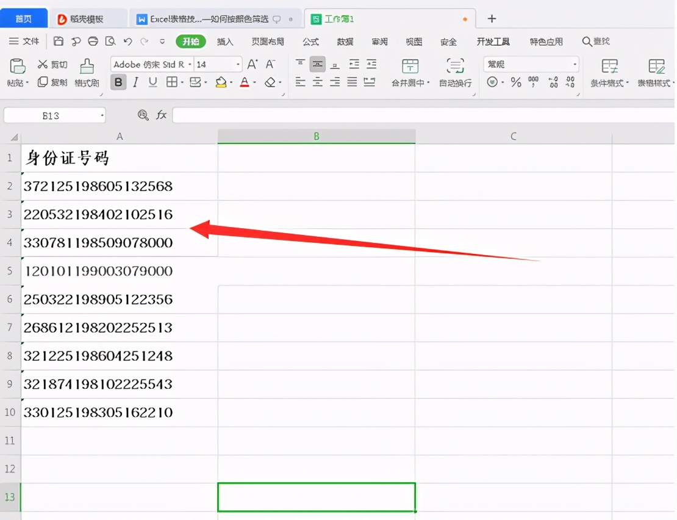This screenshot has width=677, height=520.
Task: Click the center horizontally icon
Action: (317, 82)
